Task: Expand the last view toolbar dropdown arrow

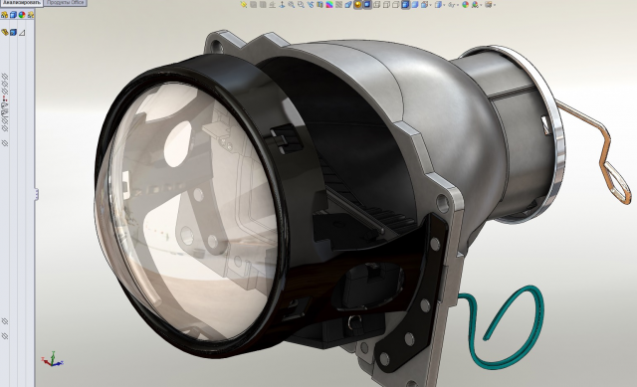Action: (495, 5)
